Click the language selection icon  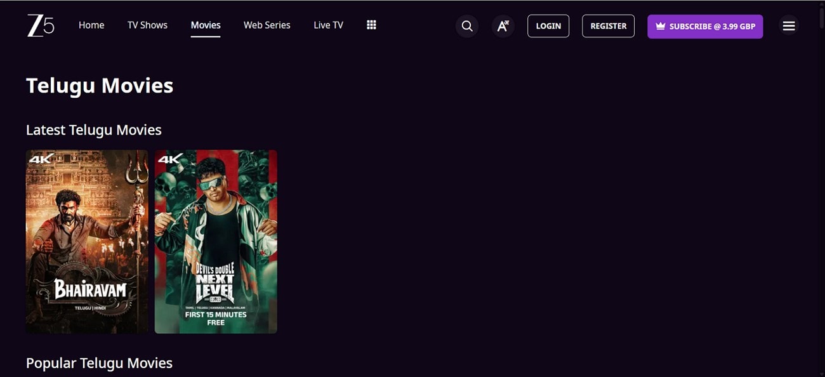coord(503,26)
